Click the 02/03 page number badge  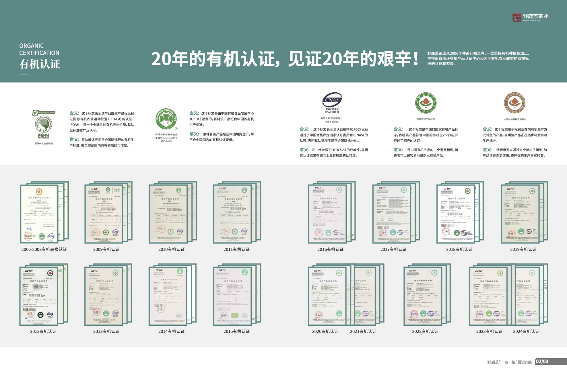(542, 361)
